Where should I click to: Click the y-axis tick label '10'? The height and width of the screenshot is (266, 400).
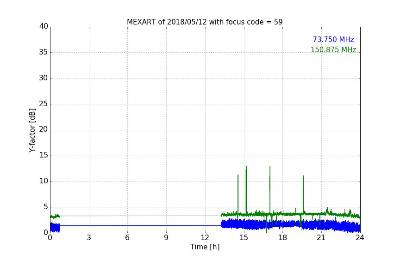tap(44, 181)
